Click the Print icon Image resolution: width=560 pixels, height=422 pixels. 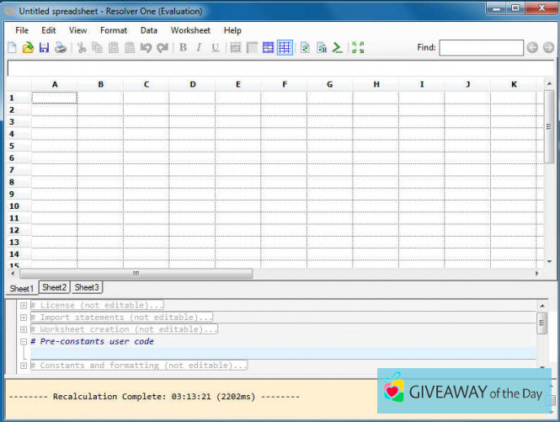(x=61, y=48)
